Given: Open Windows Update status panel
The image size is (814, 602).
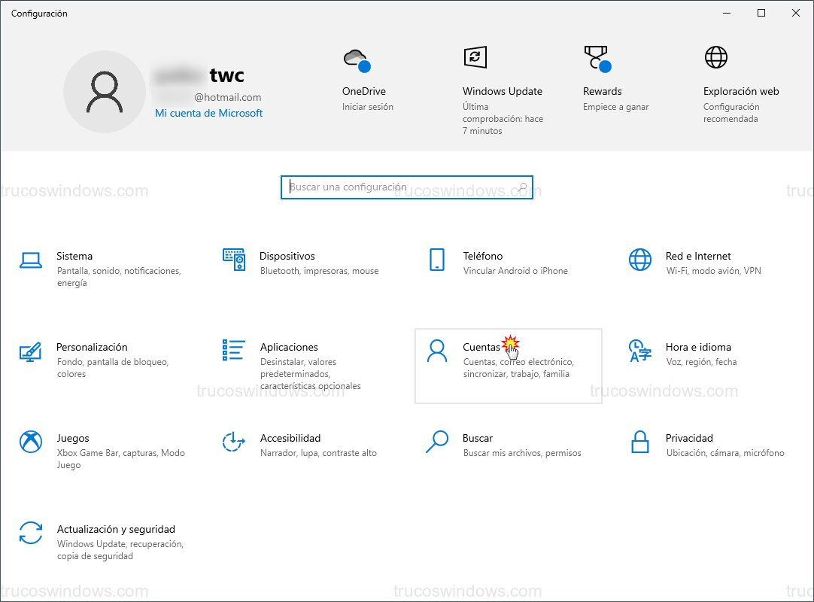Looking at the screenshot, I should tap(474, 57).
